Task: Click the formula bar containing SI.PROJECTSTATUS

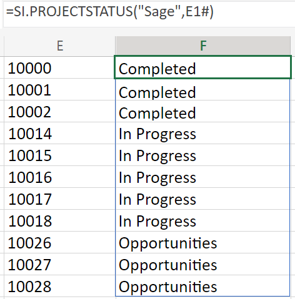Action: [149, 14]
